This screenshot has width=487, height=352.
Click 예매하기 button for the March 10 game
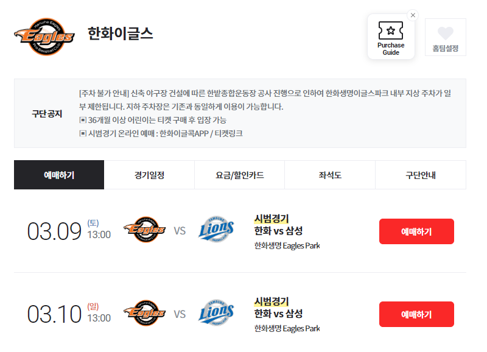click(x=416, y=314)
